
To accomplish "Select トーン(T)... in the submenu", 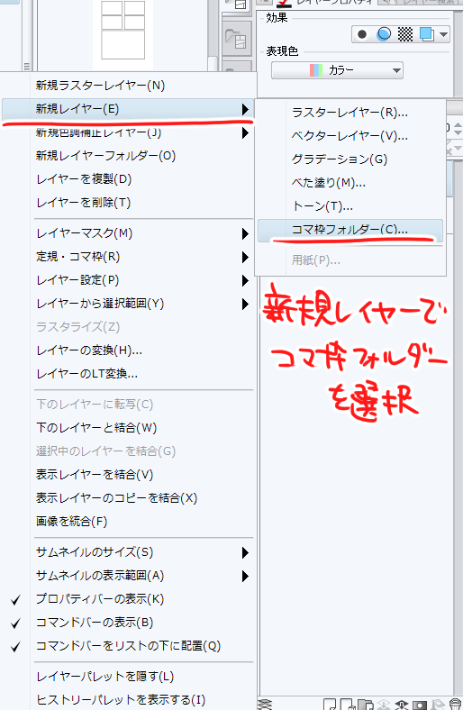I will (350, 206).
